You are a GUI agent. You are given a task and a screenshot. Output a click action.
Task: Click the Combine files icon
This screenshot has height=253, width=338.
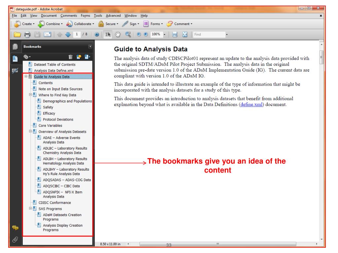click(x=41, y=24)
